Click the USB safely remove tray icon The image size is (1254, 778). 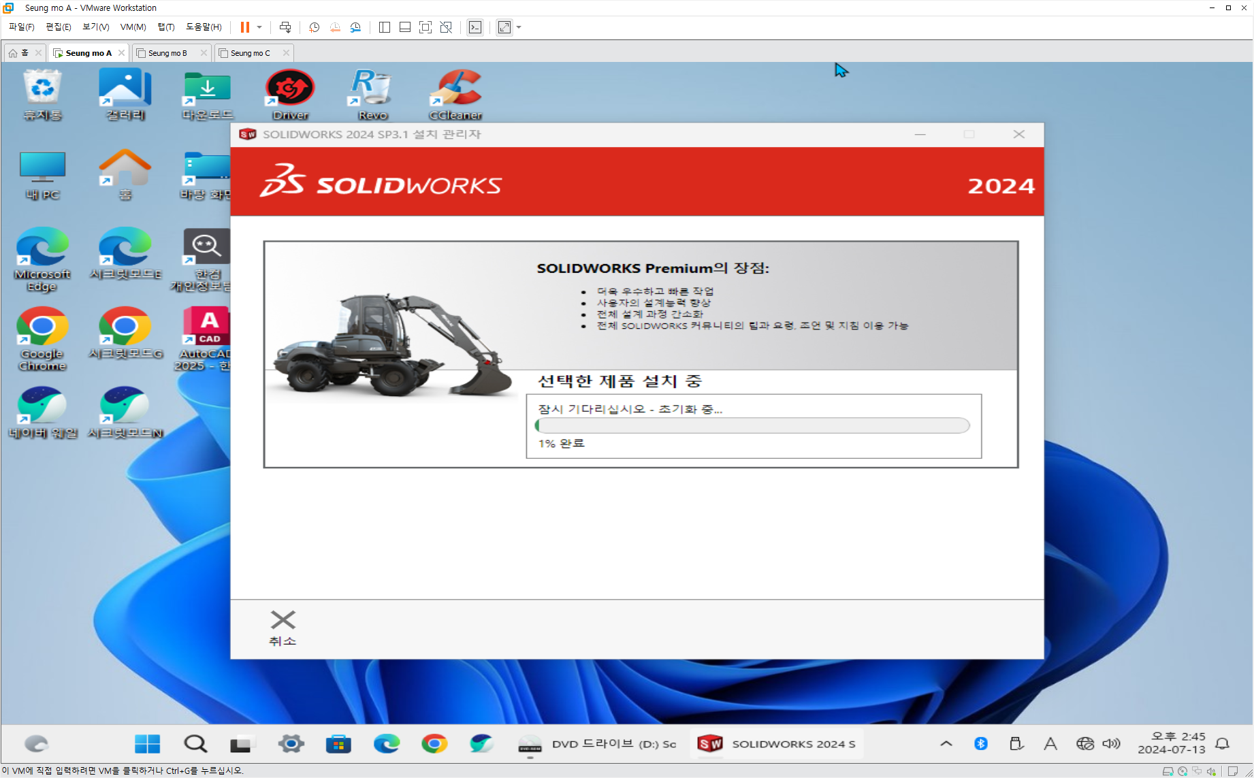pyautogui.click(x=1016, y=744)
